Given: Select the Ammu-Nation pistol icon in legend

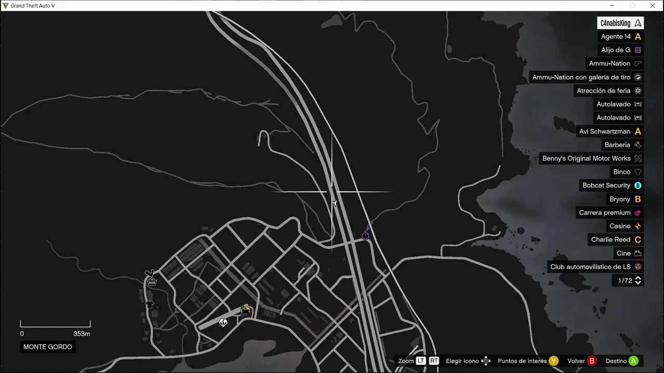Looking at the screenshot, I should pos(638,64).
